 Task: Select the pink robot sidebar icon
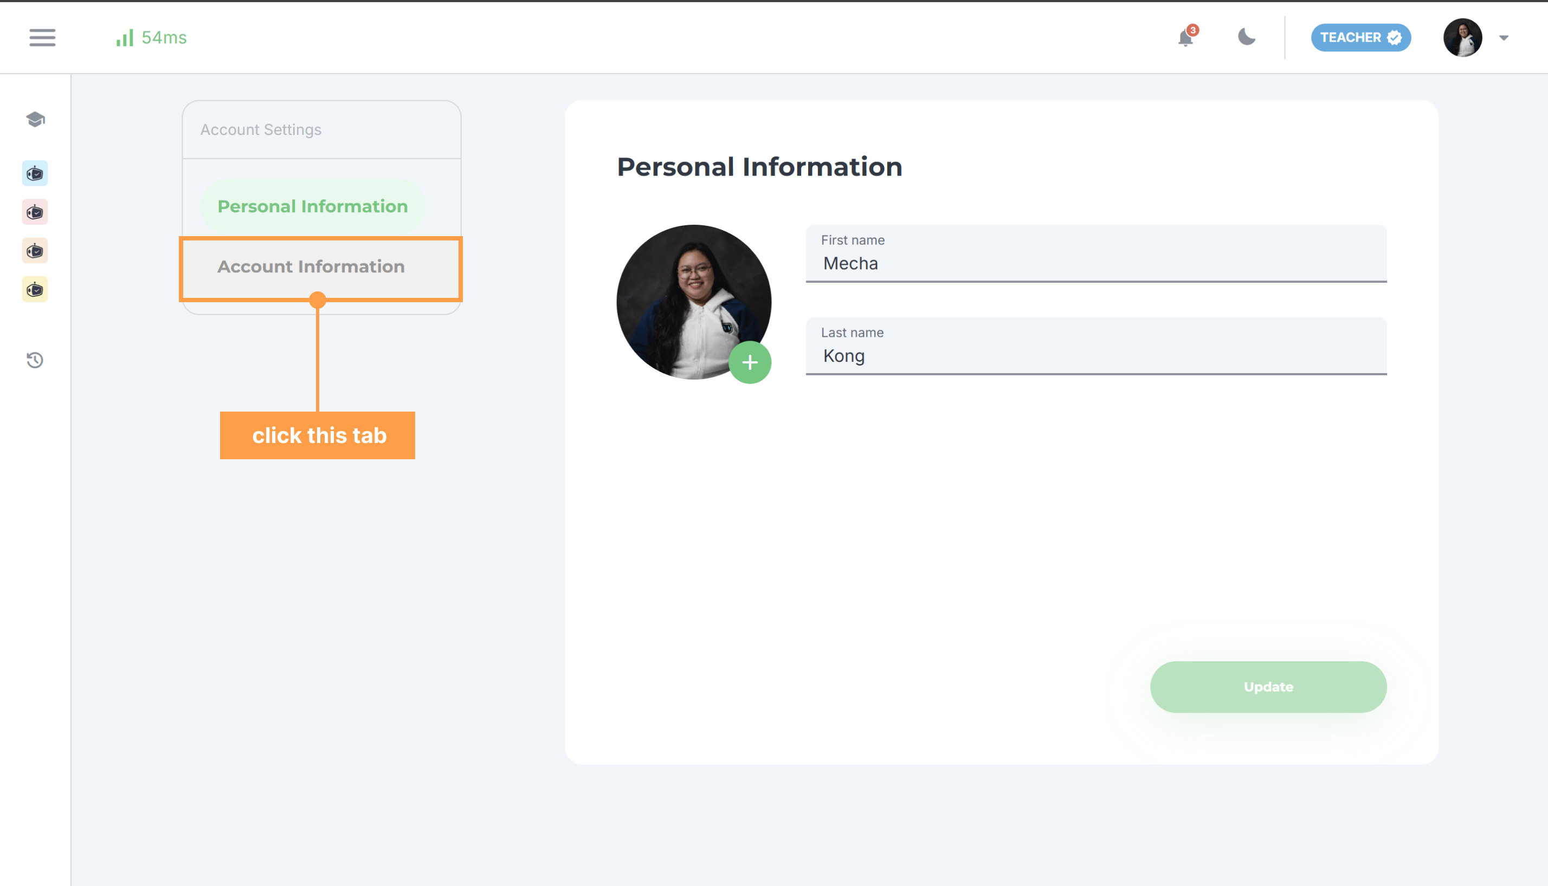pos(35,212)
